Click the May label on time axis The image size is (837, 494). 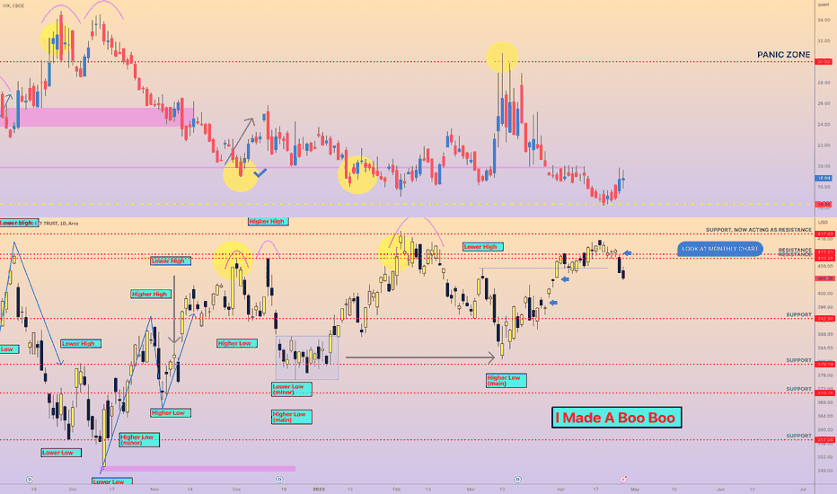pyautogui.click(x=634, y=490)
